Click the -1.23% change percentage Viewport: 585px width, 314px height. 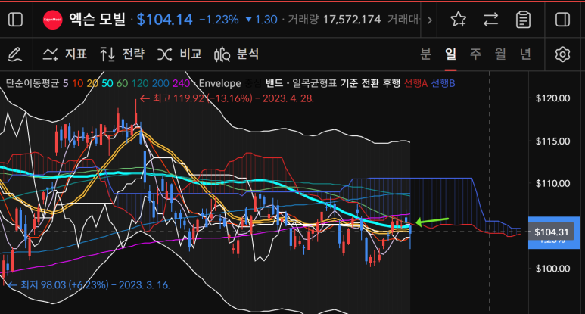pyautogui.click(x=219, y=20)
